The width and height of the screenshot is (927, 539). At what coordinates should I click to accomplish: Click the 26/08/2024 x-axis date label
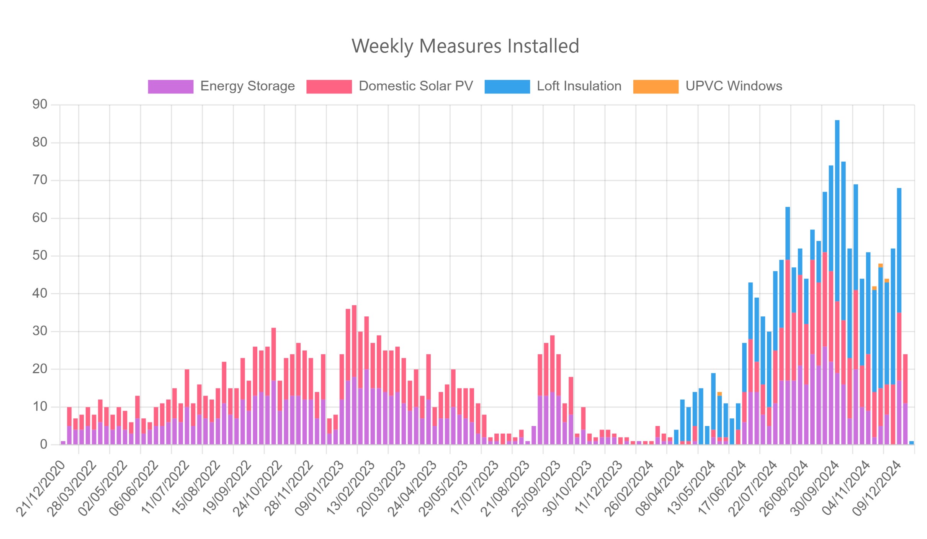785,488
